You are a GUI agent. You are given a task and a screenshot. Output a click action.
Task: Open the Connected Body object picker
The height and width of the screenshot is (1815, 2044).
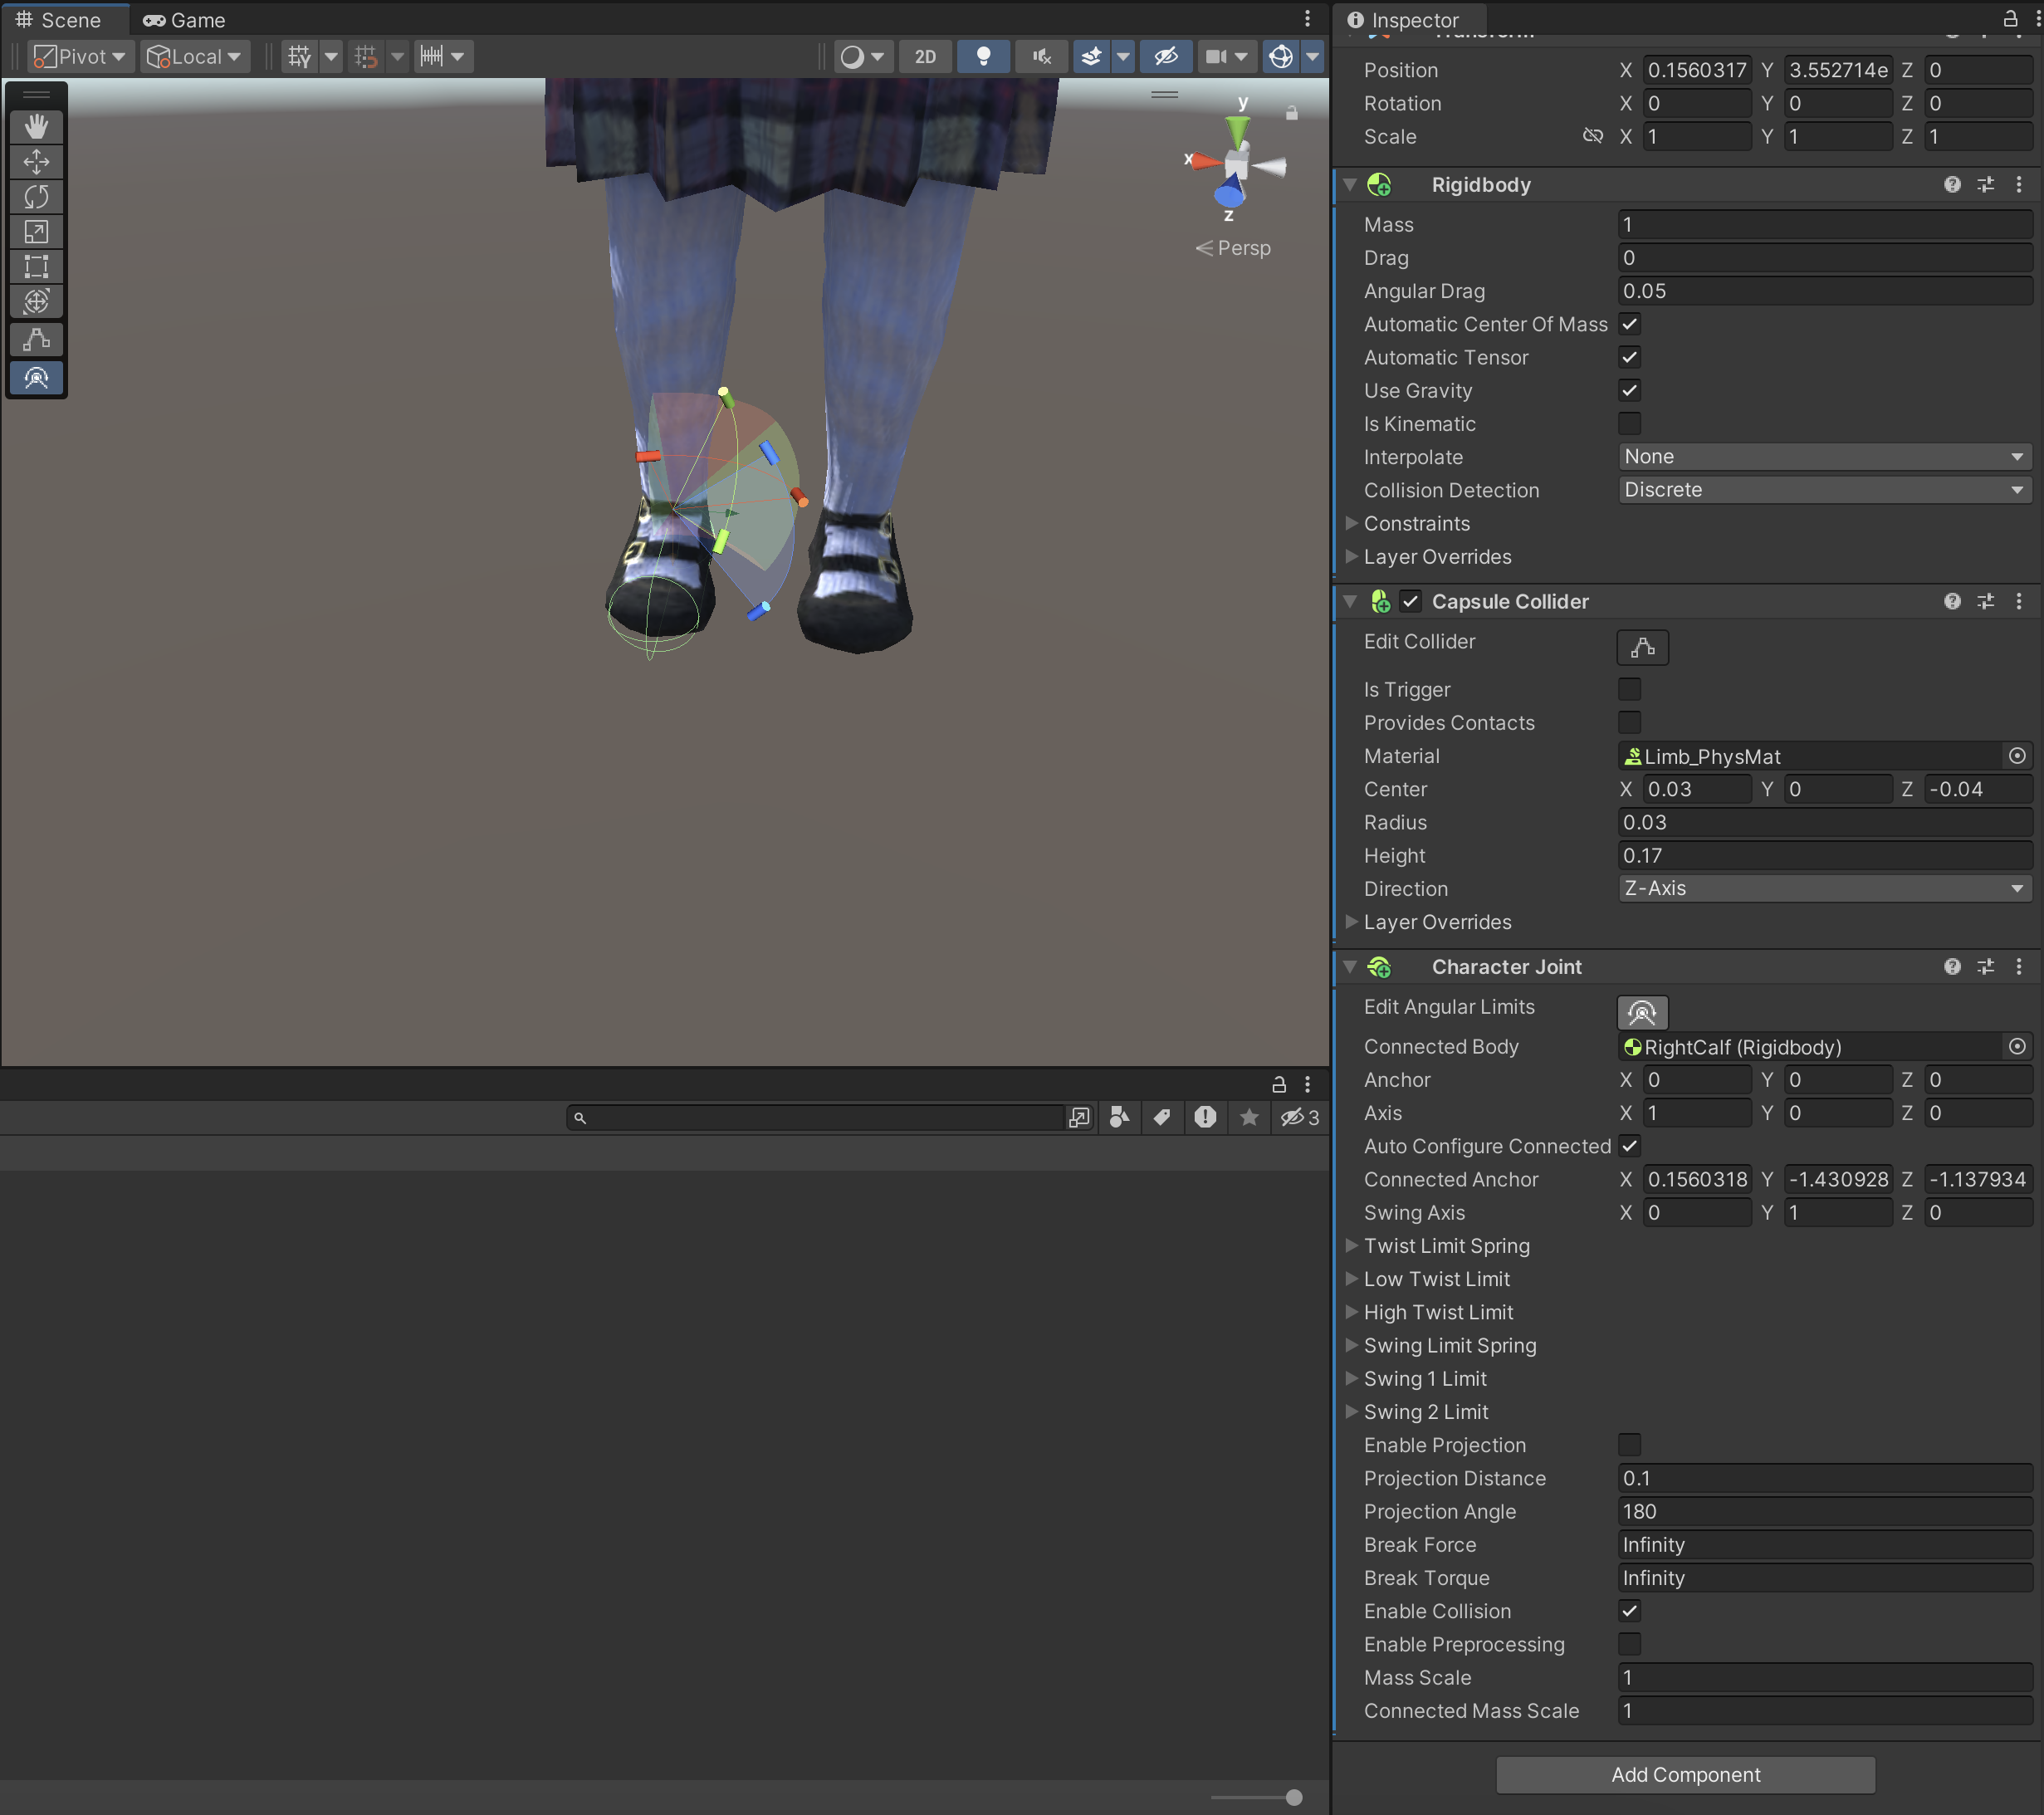[x=2017, y=1047]
